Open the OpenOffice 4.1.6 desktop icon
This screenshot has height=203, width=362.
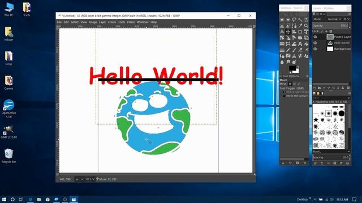tap(8, 109)
